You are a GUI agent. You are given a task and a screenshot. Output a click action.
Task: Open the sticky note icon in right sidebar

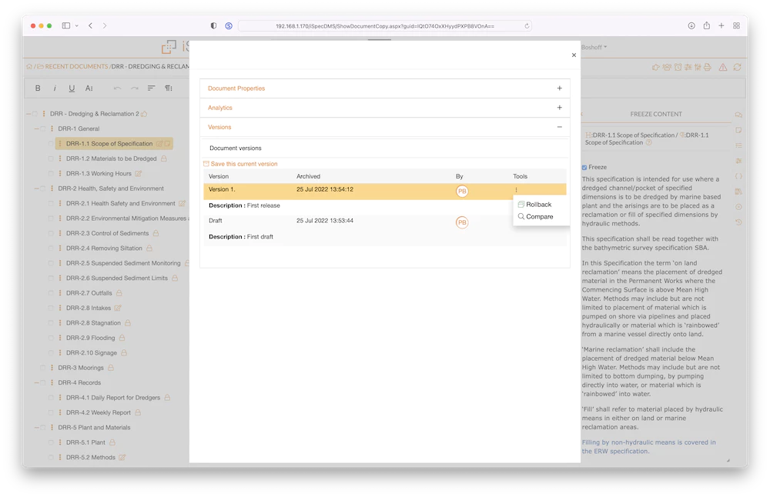pos(738,130)
